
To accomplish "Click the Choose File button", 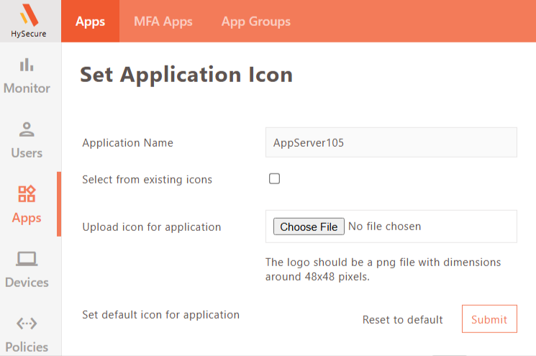I will point(309,227).
